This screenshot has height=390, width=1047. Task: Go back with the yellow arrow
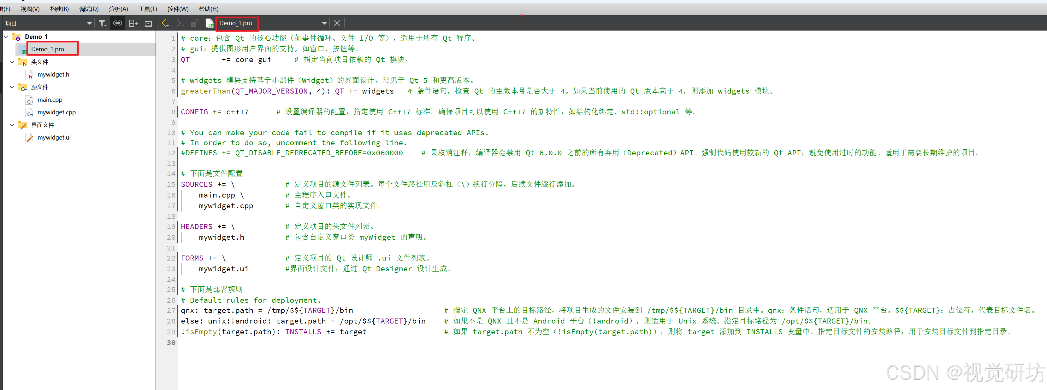[165, 24]
